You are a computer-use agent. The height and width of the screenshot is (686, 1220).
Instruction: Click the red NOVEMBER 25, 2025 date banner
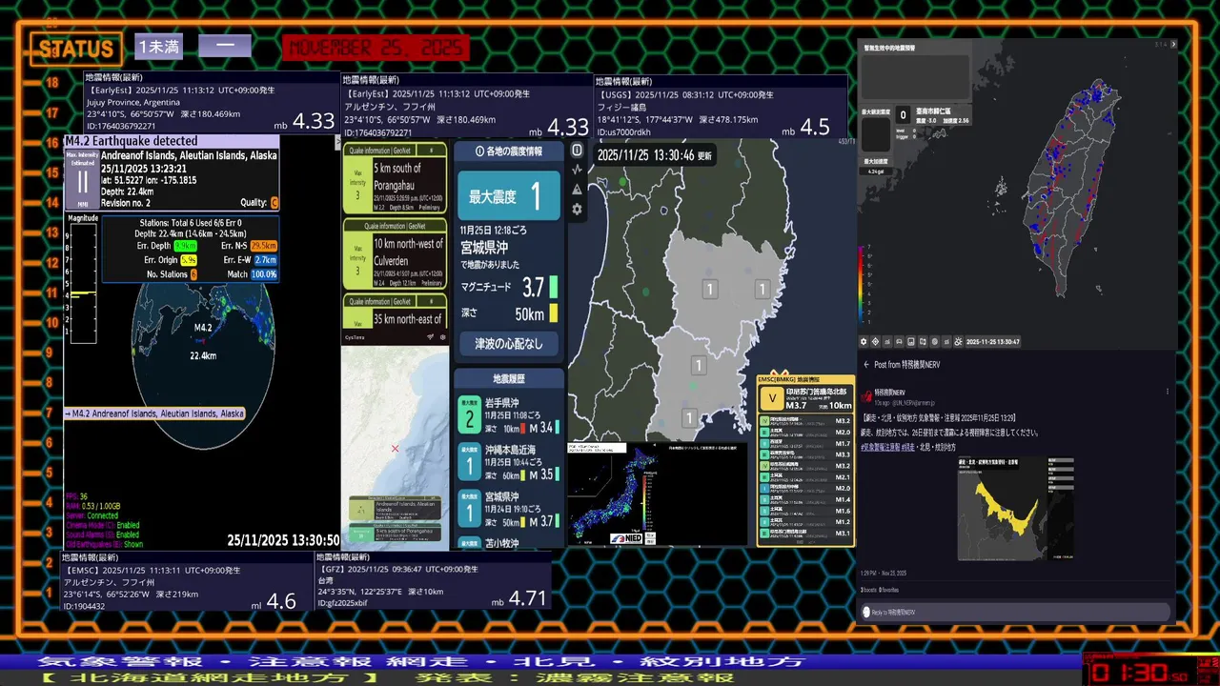pyautogui.click(x=376, y=48)
